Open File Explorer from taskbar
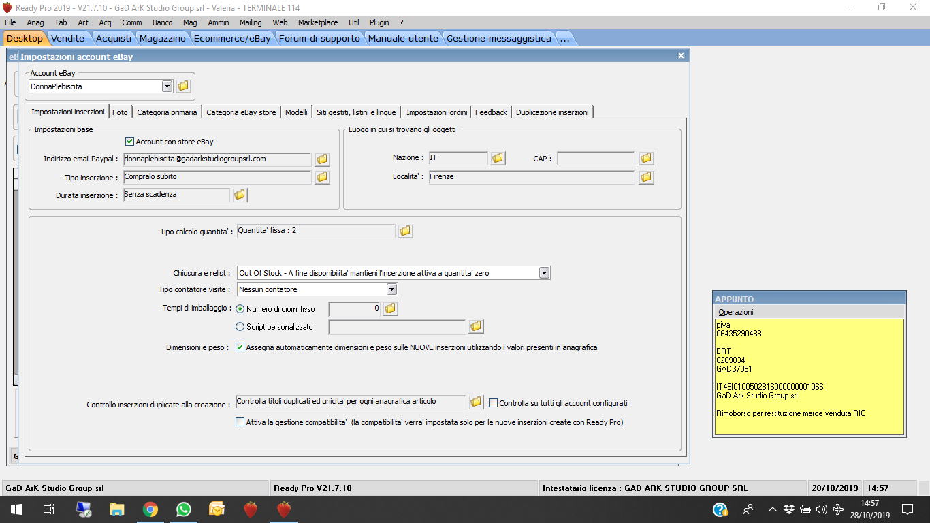Viewport: 930px width, 523px height. pyautogui.click(x=117, y=509)
